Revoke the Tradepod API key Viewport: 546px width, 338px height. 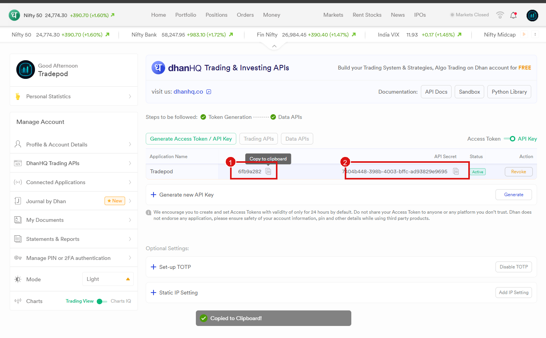click(518, 172)
